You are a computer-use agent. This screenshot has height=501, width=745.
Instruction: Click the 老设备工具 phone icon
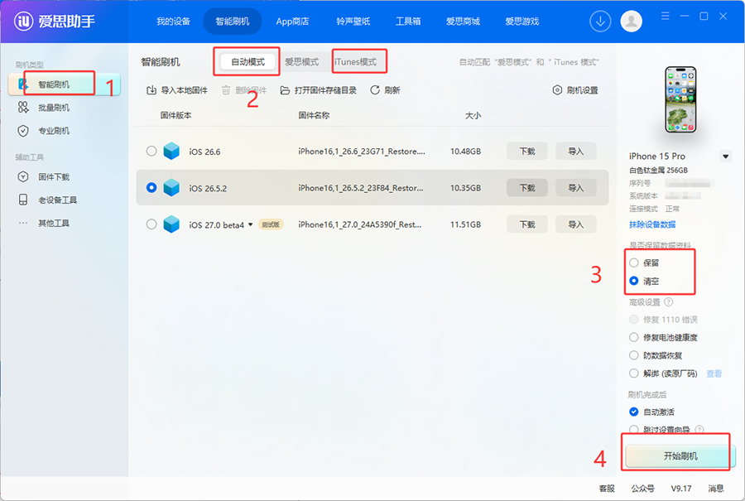tap(23, 200)
